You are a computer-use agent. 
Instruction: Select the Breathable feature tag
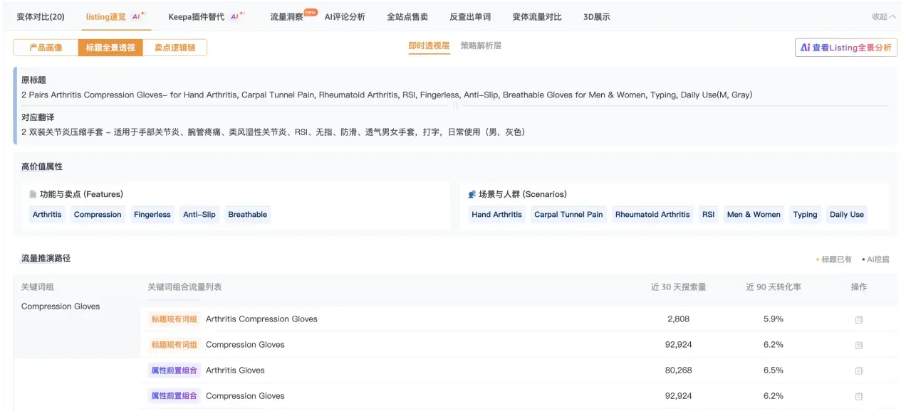tap(248, 215)
